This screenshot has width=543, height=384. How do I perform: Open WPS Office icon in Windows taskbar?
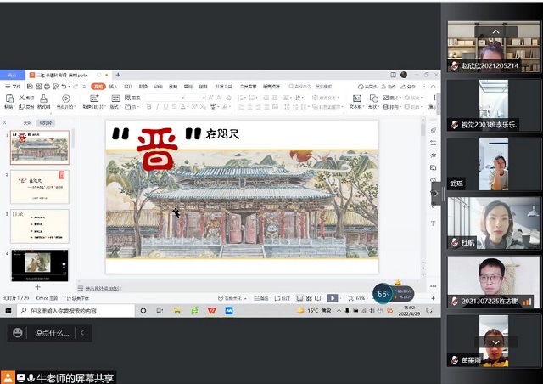point(211,311)
